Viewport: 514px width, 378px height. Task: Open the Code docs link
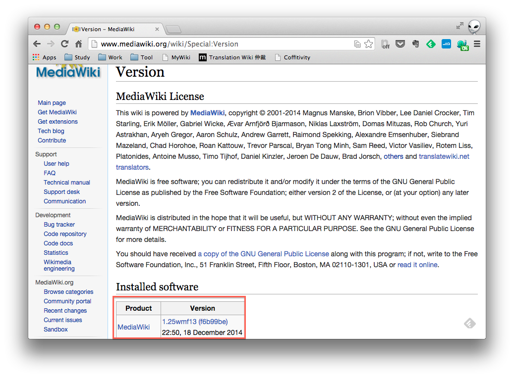pyautogui.click(x=58, y=243)
